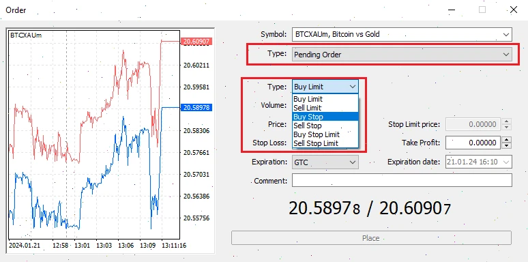Viewport: 528px width, 262px height.
Task: Open the GTC expiration dropdown
Action: [x=325, y=162]
